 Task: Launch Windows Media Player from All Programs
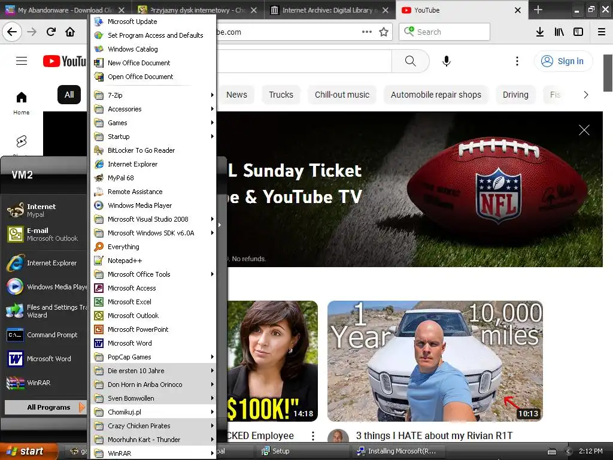coord(153,205)
